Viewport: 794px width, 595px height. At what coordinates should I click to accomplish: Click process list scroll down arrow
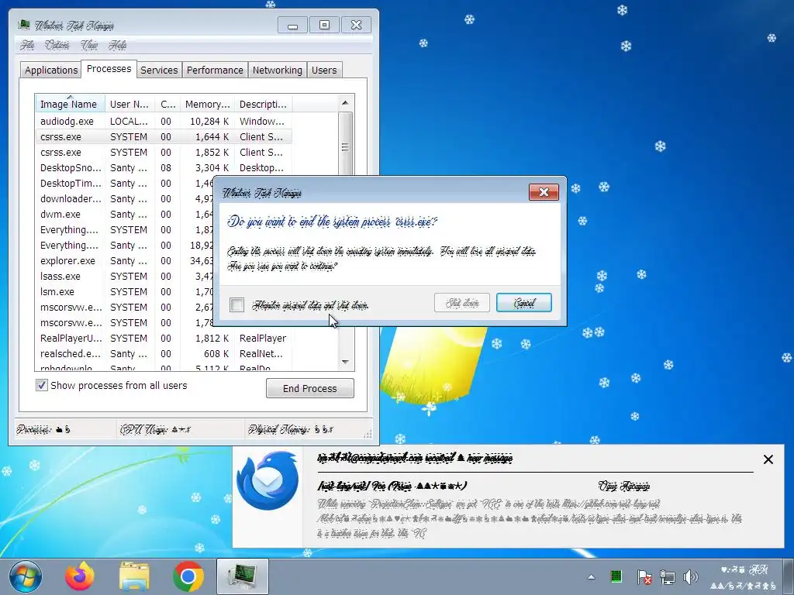tap(345, 362)
